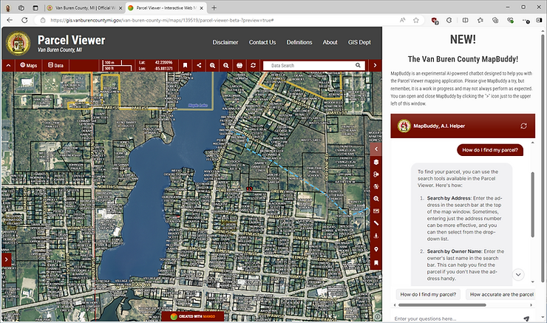Go back in browser history
Image resolution: width=547 pixels, height=323 pixels.
[x=10, y=20]
